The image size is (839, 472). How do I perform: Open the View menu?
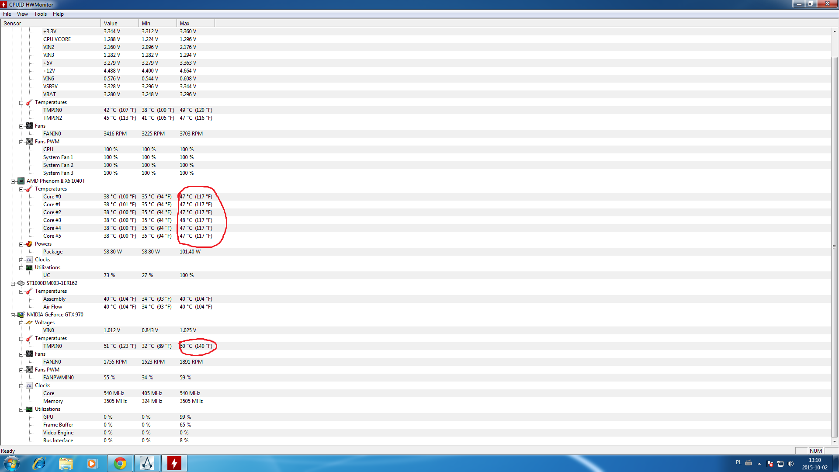pyautogui.click(x=22, y=14)
